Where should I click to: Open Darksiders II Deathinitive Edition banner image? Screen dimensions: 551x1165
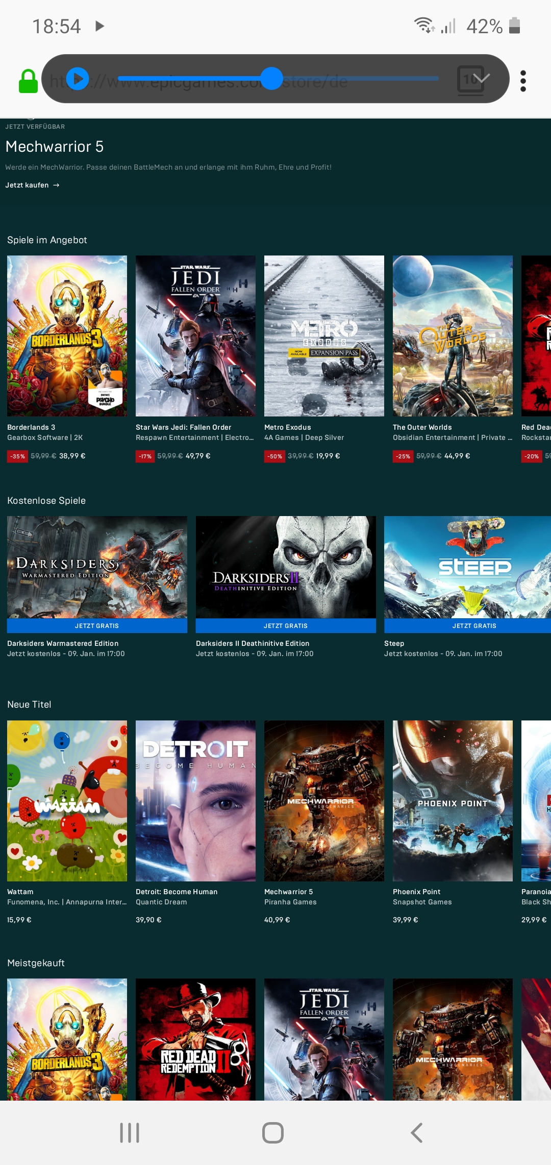pos(286,567)
